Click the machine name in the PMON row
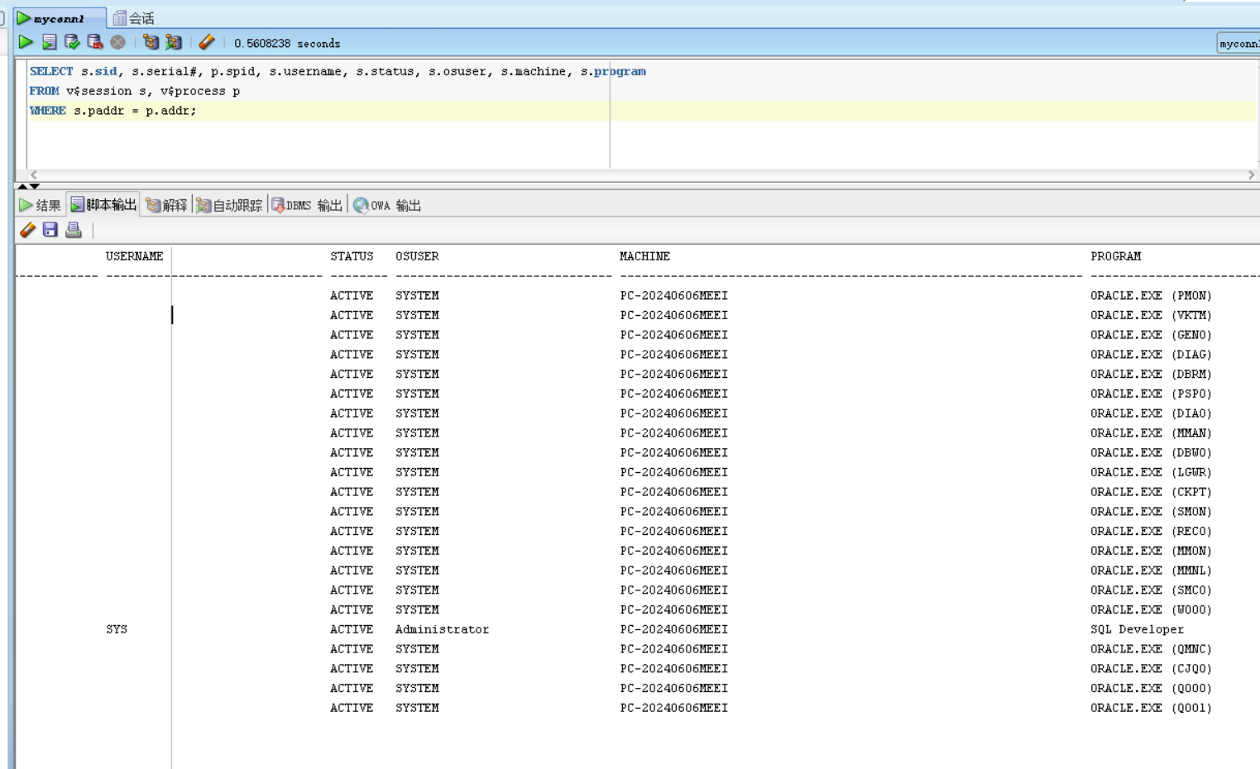The height and width of the screenshot is (769, 1260). (673, 295)
